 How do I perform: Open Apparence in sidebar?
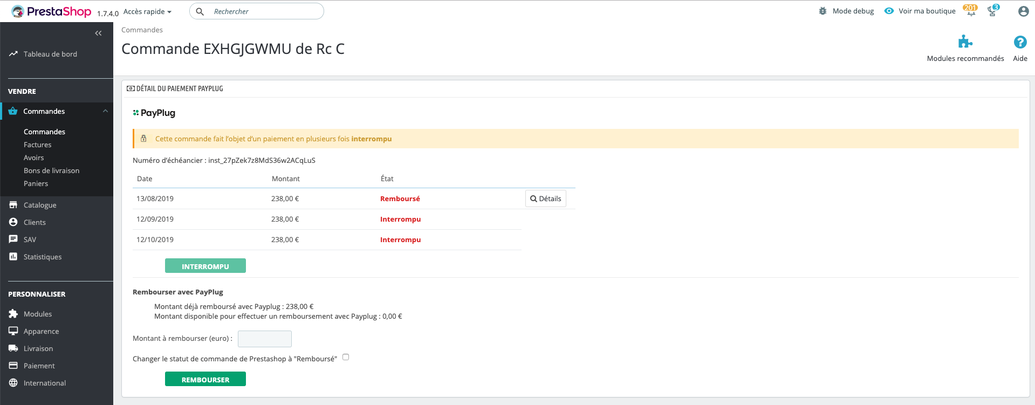click(x=42, y=331)
